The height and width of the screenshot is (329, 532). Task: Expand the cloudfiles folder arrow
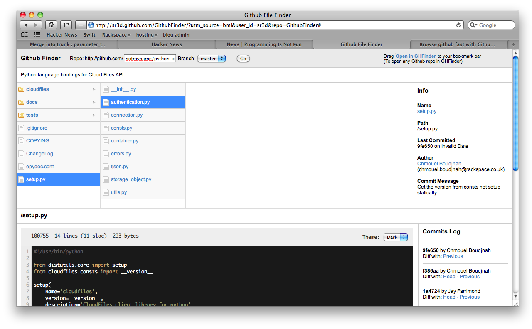[94, 89]
